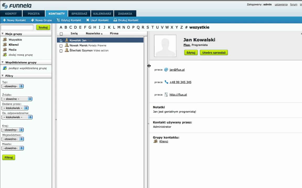Click the phone handset icon
The height and width of the screenshot is (188, 302).
[166, 82]
